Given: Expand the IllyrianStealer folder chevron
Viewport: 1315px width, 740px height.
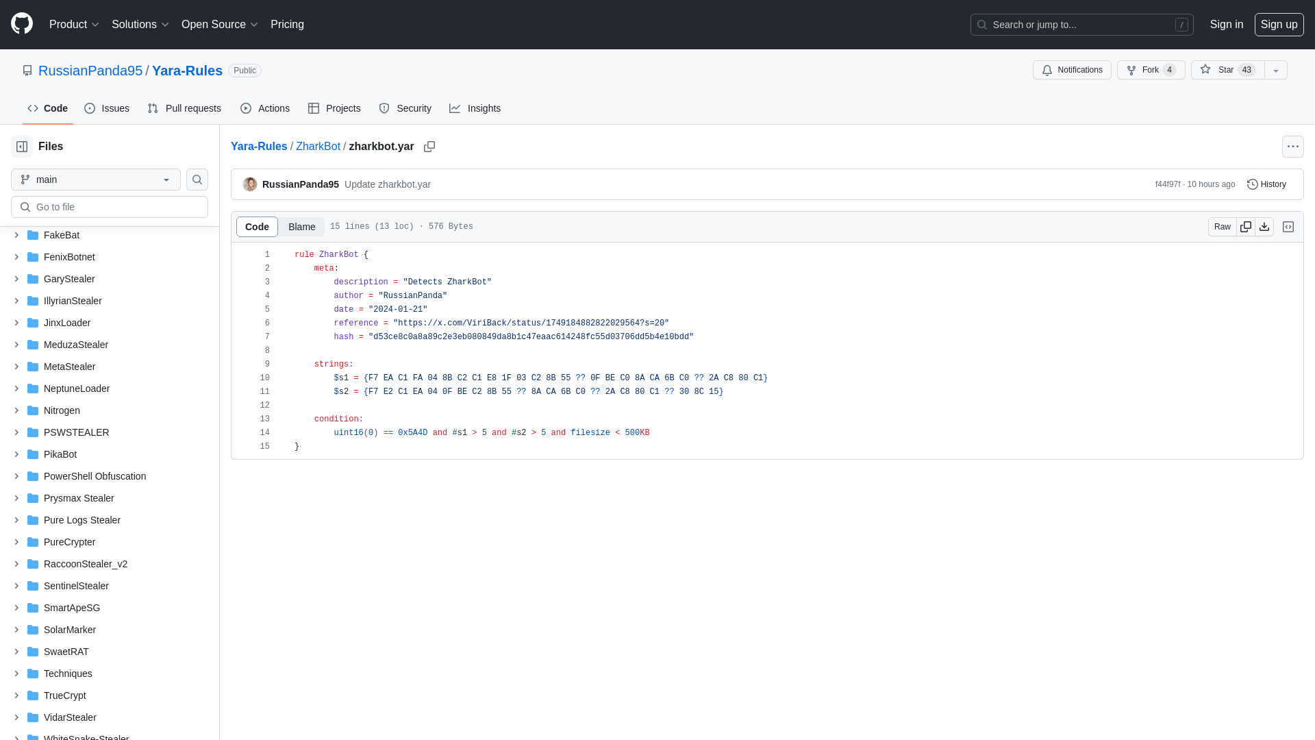Looking at the screenshot, I should click(x=16, y=301).
